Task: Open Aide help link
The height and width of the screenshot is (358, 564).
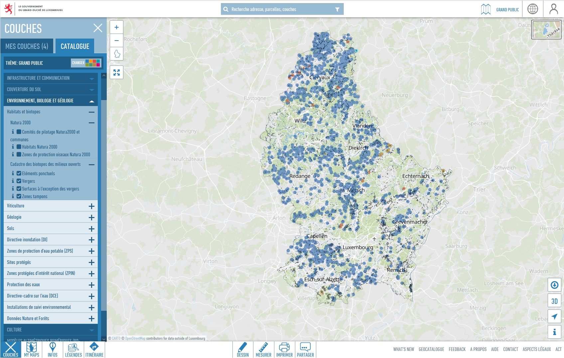Action: point(495,349)
